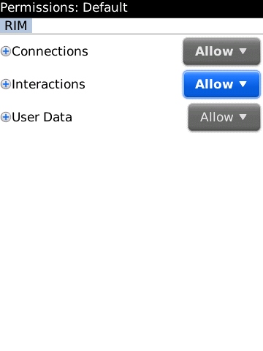Select the RIM tab

pos(16,26)
